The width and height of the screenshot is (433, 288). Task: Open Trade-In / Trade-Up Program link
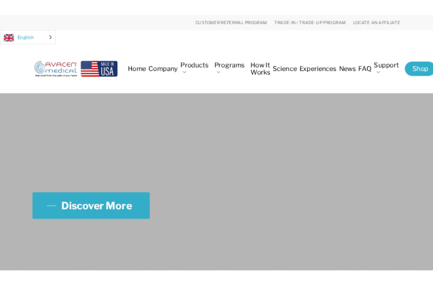pyautogui.click(x=310, y=22)
